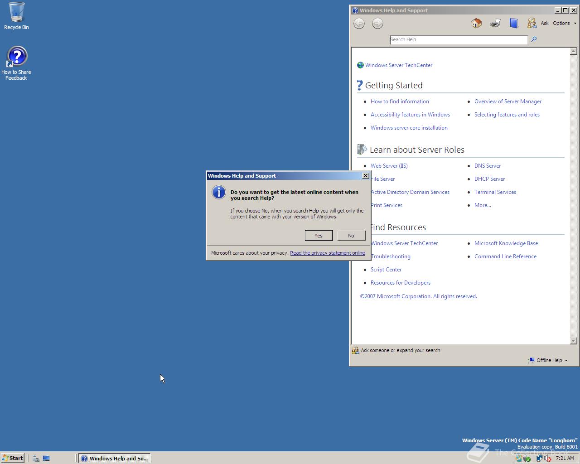580x464 pixels.
Task: Select How to Share Feedback shortcut
Action: point(16,63)
